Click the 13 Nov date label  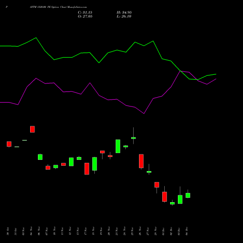point(78,231)
